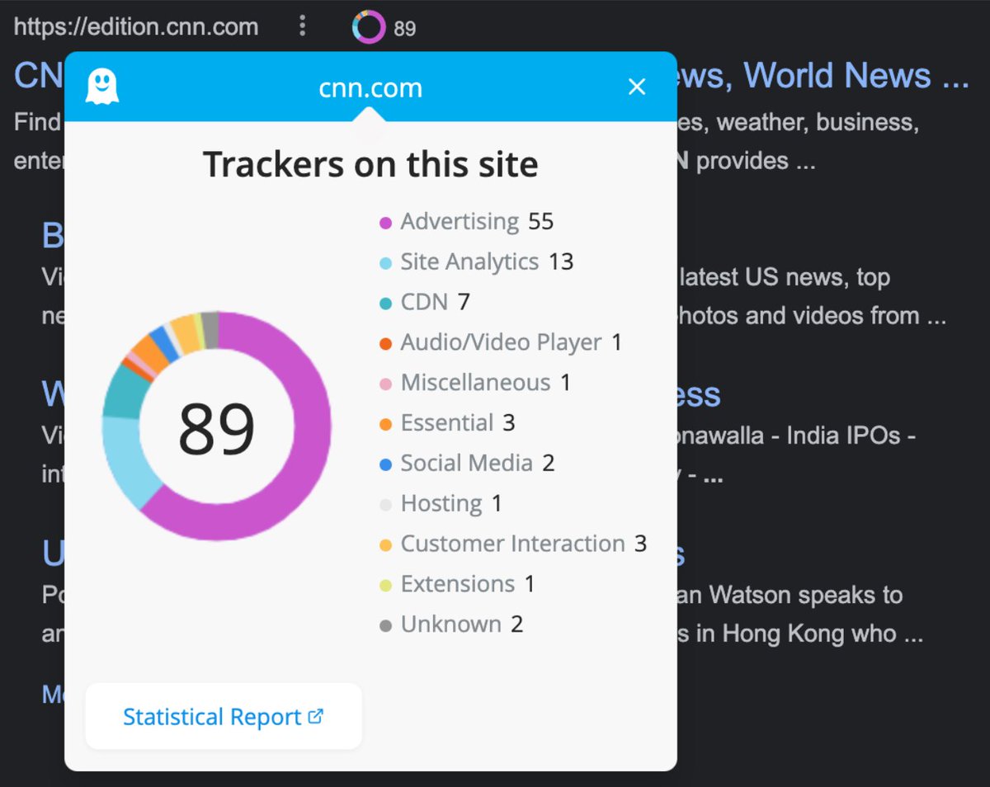Select the Miscellaneous 1 legend entry
The width and height of the screenshot is (990, 787).
[x=474, y=384]
